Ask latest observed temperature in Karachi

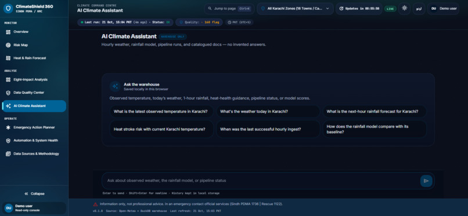coord(161,112)
